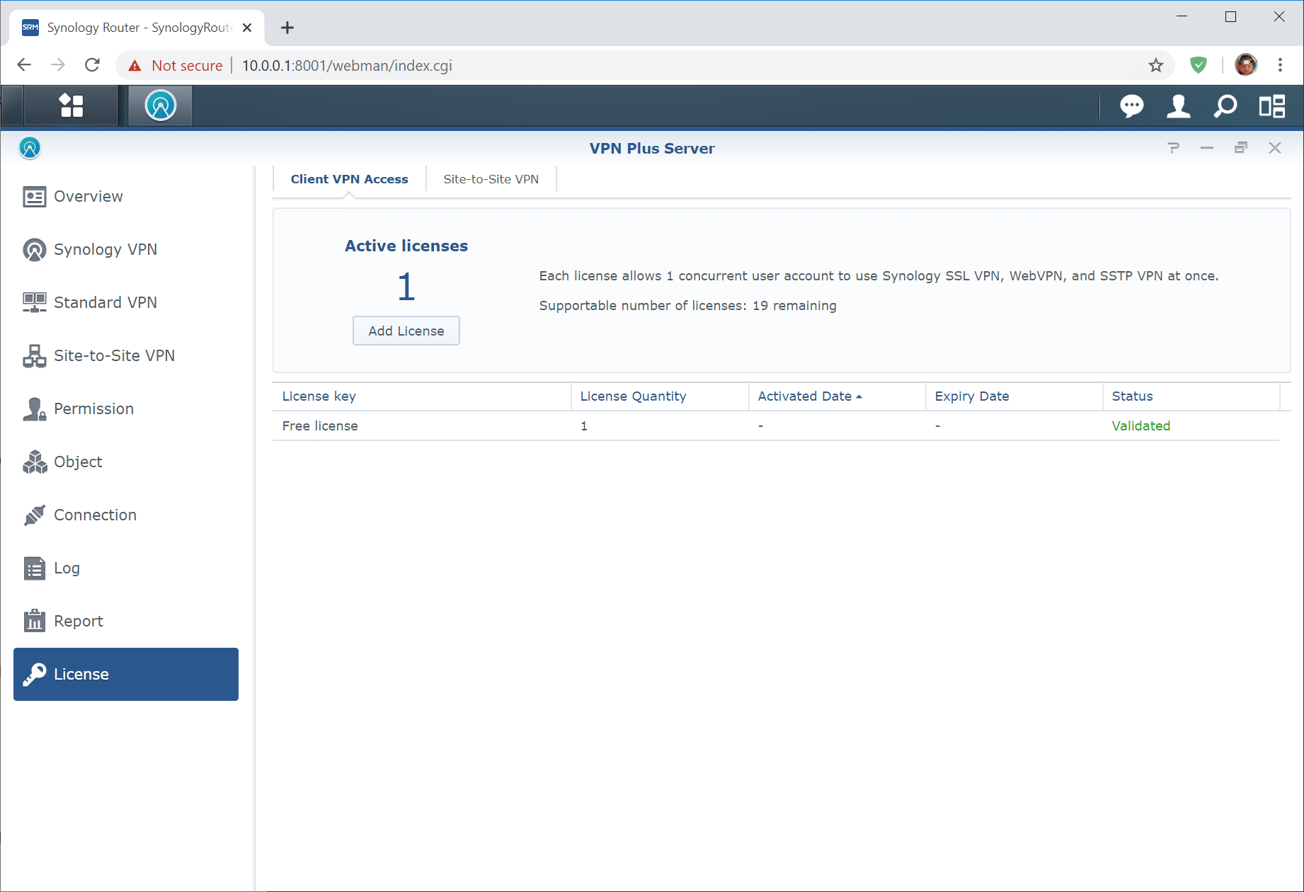Open the widgets panel icon
Screen dimensions: 1304x892
[x=1272, y=106]
